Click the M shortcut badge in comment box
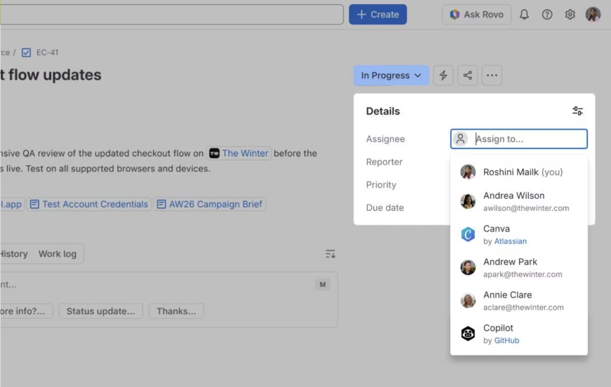The image size is (611, 387). click(x=323, y=284)
